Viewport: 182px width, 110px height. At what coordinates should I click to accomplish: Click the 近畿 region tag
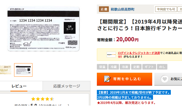[104, 9]
